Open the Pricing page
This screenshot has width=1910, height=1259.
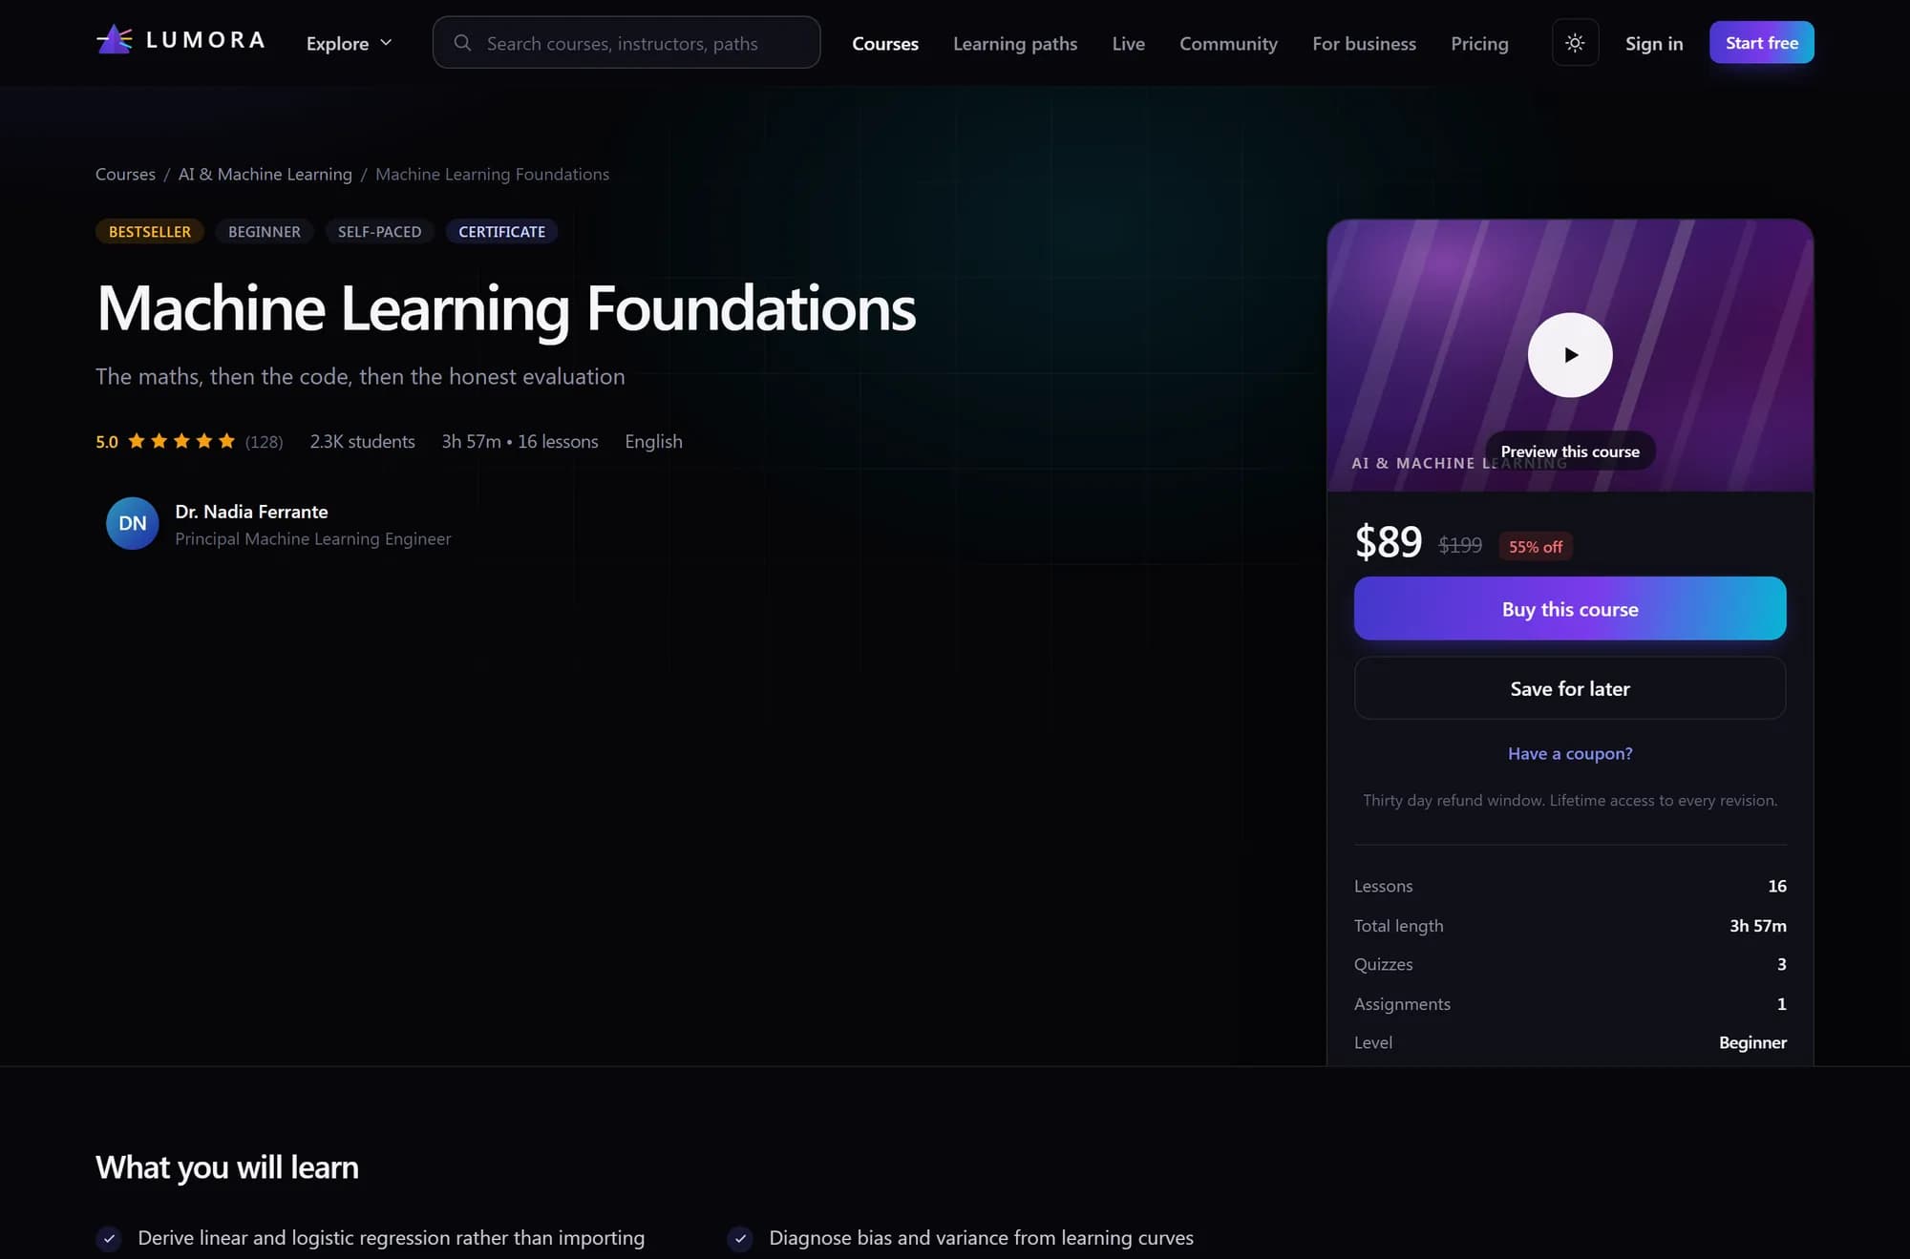point(1479,43)
